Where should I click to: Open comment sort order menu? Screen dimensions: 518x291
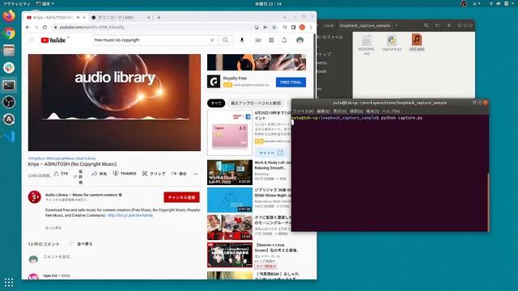(81, 244)
